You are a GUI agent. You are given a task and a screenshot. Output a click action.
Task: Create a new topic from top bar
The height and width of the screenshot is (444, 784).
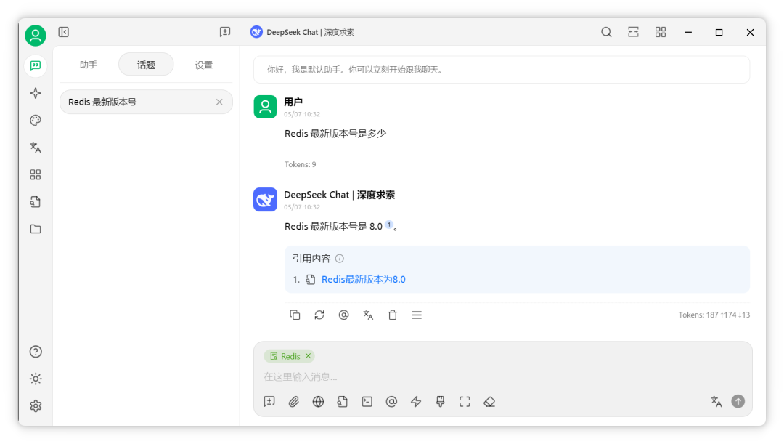click(225, 32)
